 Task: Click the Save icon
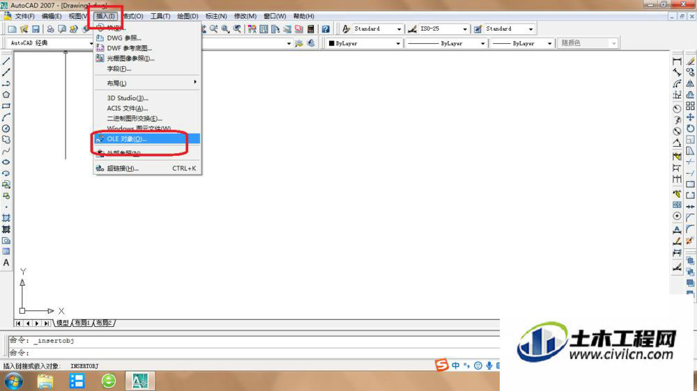point(36,29)
